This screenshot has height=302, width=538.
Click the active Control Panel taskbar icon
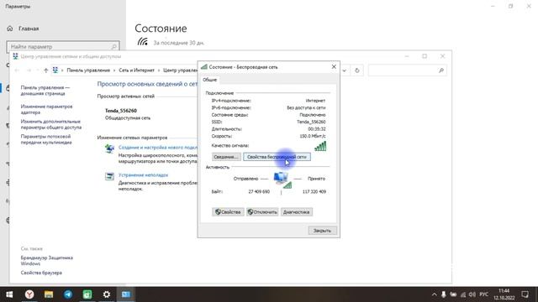126,294
